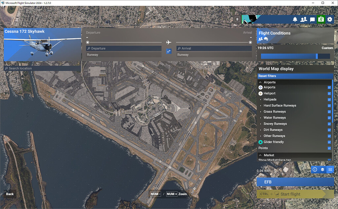This screenshot has width=338, height=209.
Task: Click the map layers icon
Action: tap(322, 169)
